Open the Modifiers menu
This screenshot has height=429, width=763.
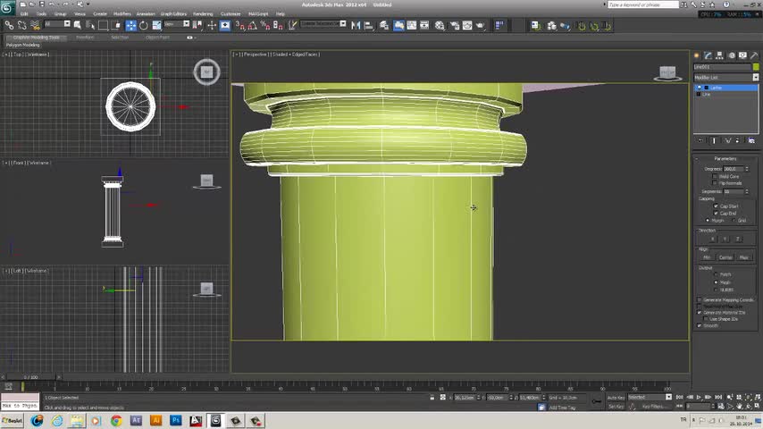[122, 14]
